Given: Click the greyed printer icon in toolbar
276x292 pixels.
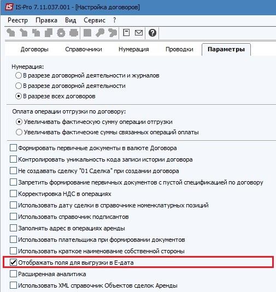Looking at the screenshot, I should [x=74, y=33].
